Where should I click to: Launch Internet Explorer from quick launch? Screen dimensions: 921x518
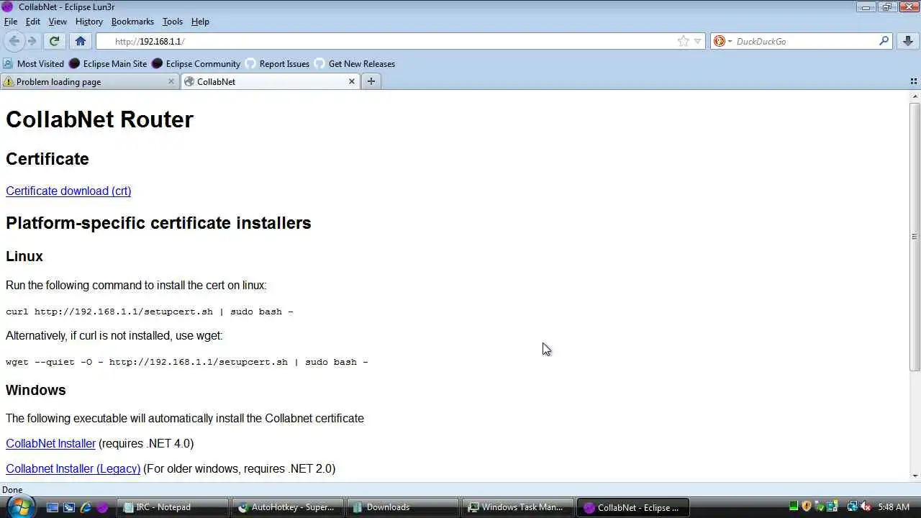[x=86, y=507]
